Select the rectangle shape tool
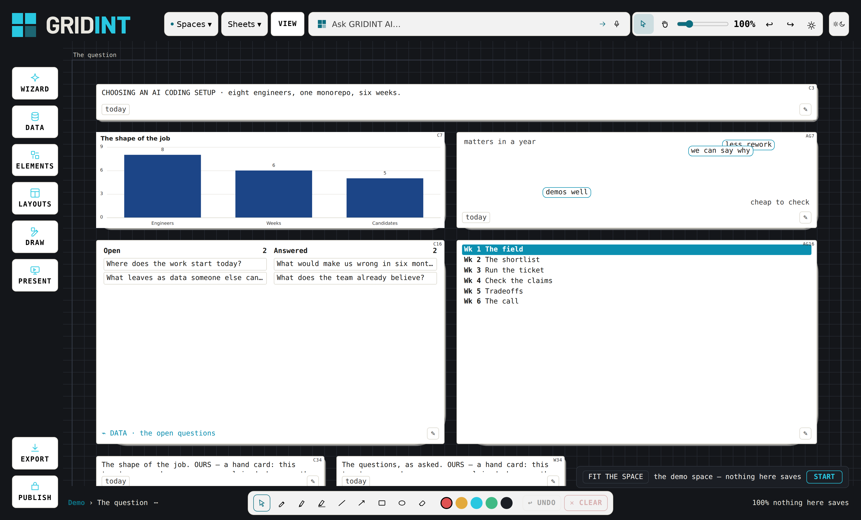Image resolution: width=861 pixels, height=520 pixels. pyautogui.click(x=382, y=503)
